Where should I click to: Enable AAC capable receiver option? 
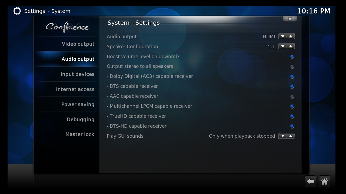[x=201, y=96]
